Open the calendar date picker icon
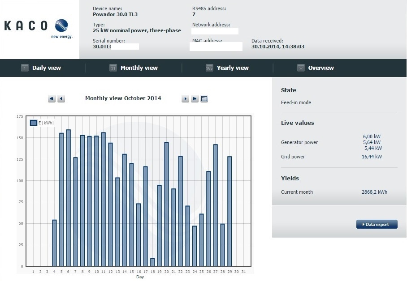The width and height of the screenshot is (407, 281). point(204,99)
